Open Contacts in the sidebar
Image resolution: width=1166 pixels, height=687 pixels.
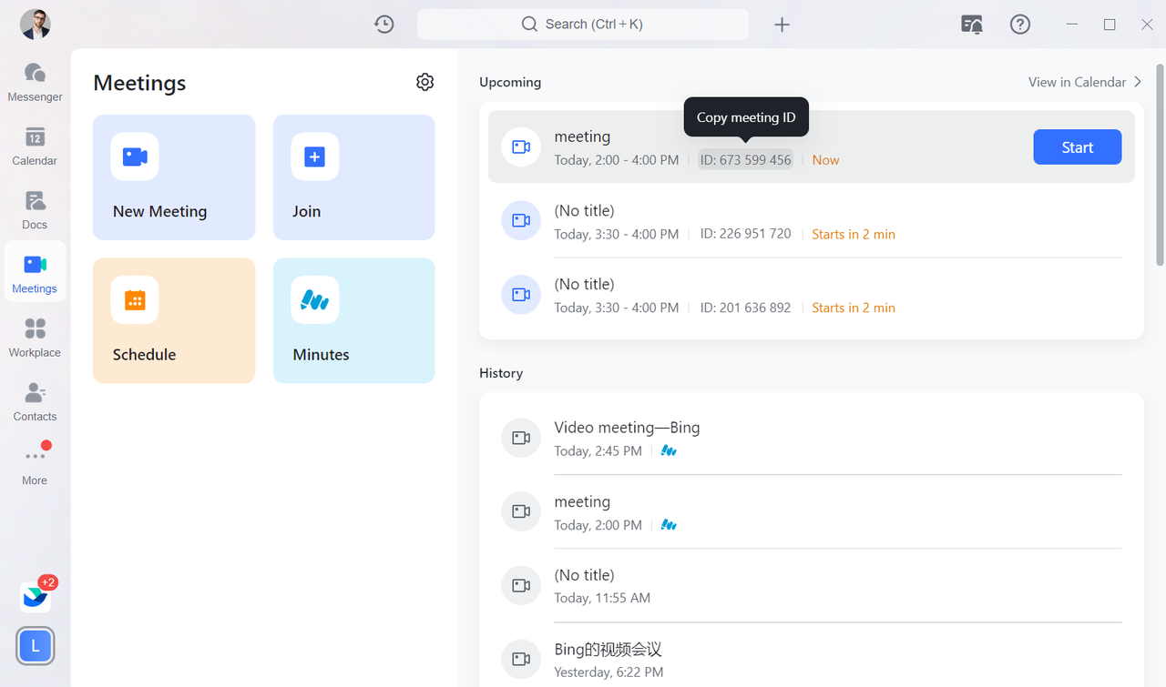[x=35, y=401]
